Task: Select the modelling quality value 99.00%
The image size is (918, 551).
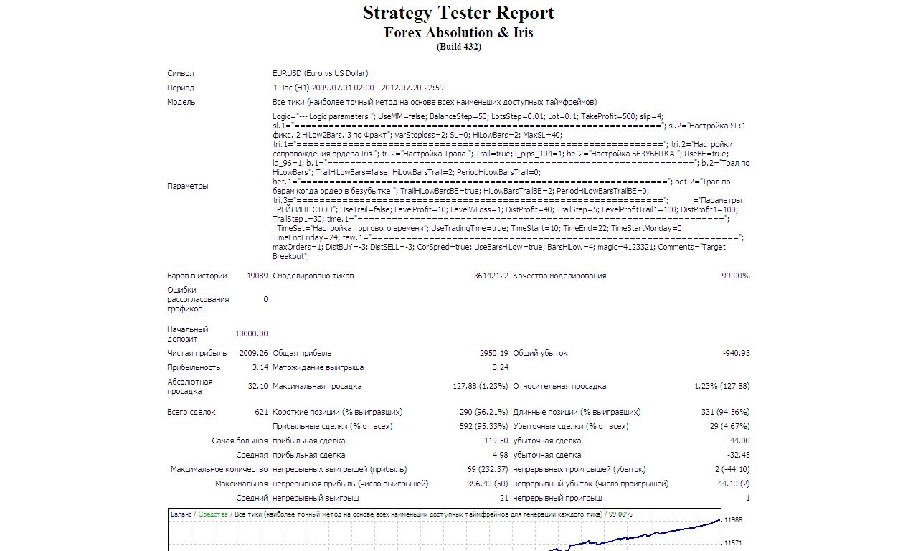Action: (x=736, y=275)
